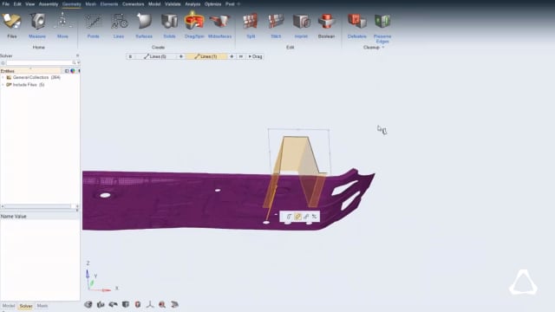Image resolution: width=555 pixels, height=312 pixels.
Task: Click the axes triad view control icon
Action: pos(150,304)
